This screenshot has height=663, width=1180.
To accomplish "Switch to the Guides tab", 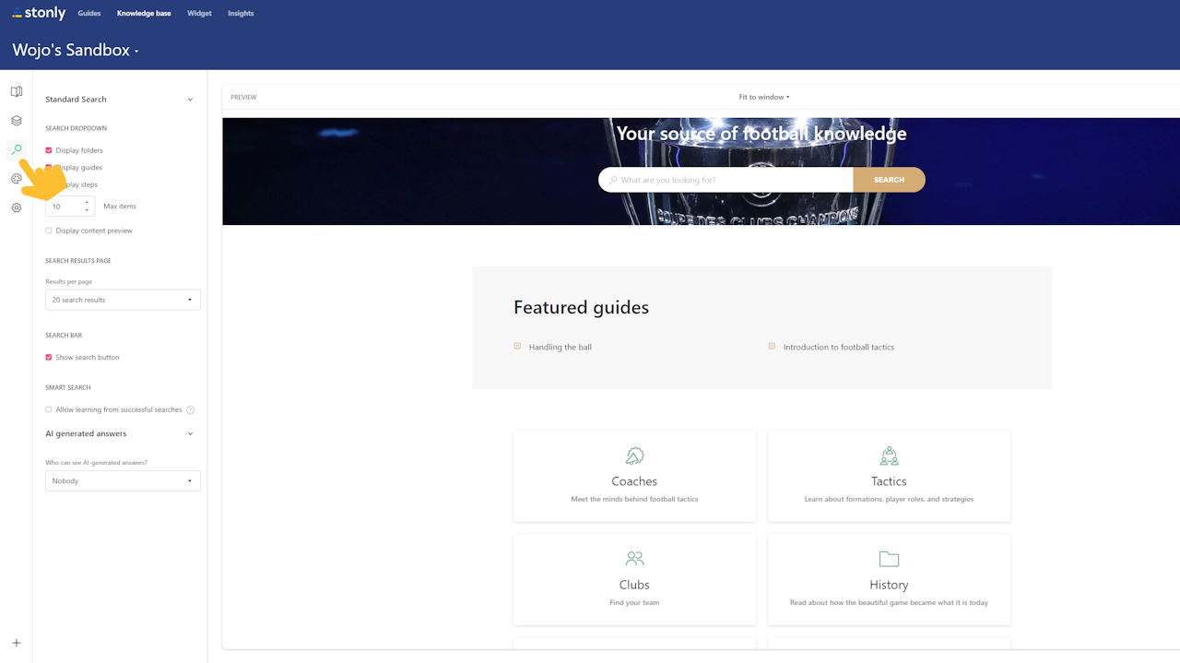I will 89,14.
